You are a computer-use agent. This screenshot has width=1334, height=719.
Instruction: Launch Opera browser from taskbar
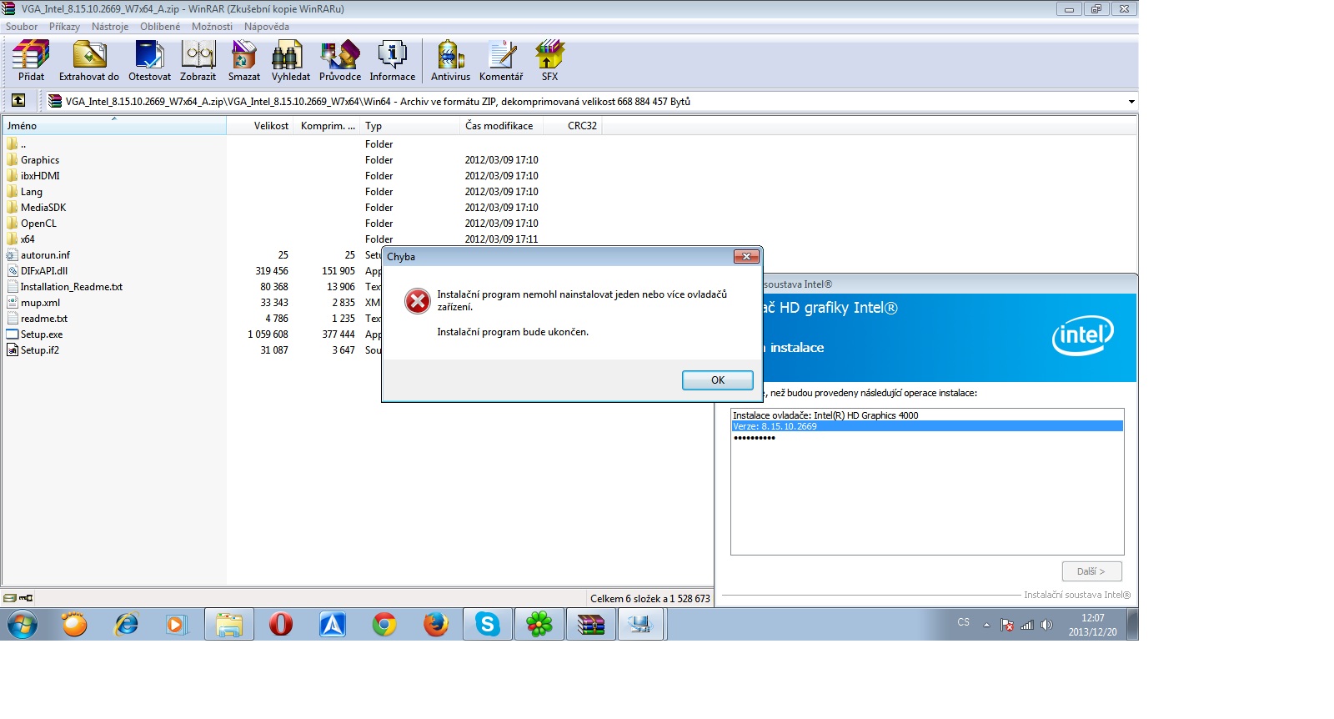tap(281, 624)
